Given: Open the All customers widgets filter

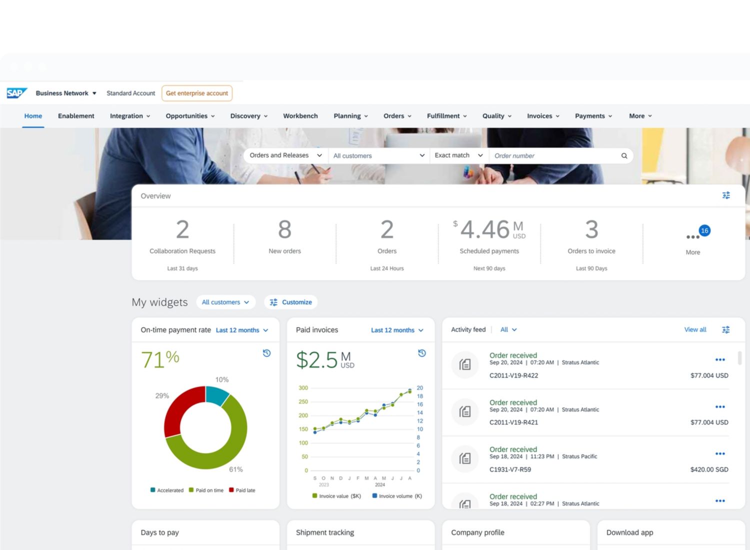Looking at the screenshot, I should coord(225,302).
